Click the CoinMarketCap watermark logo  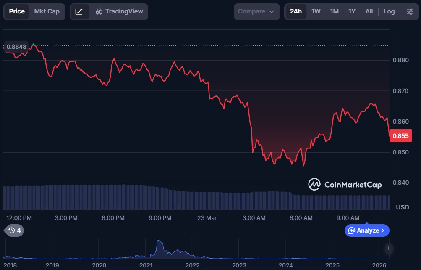[x=345, y=184]
